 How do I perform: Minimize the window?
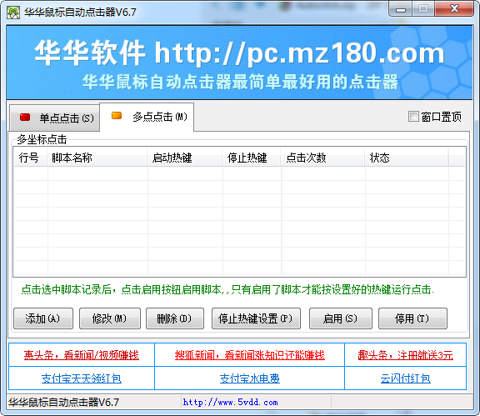(400, 9)
